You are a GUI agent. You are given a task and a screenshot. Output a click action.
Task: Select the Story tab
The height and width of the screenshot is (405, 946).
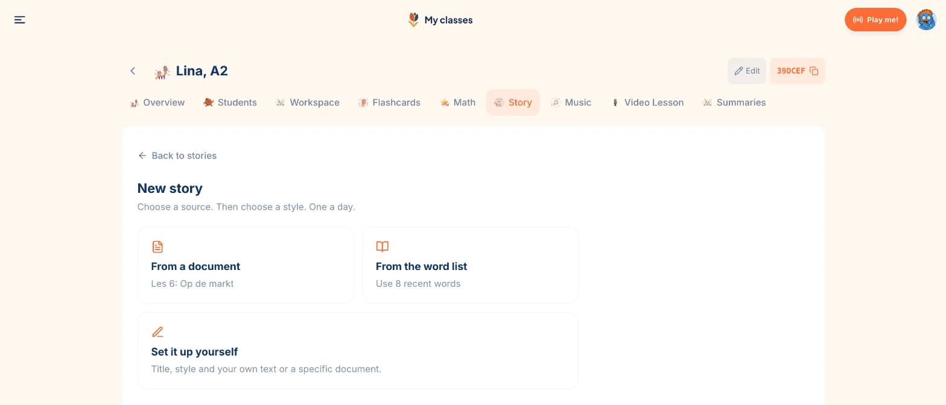pos(513,102)
